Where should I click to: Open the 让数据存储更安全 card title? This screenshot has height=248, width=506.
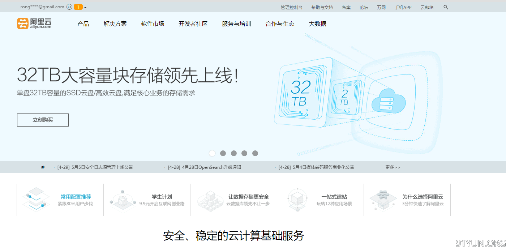click(249, 197)
